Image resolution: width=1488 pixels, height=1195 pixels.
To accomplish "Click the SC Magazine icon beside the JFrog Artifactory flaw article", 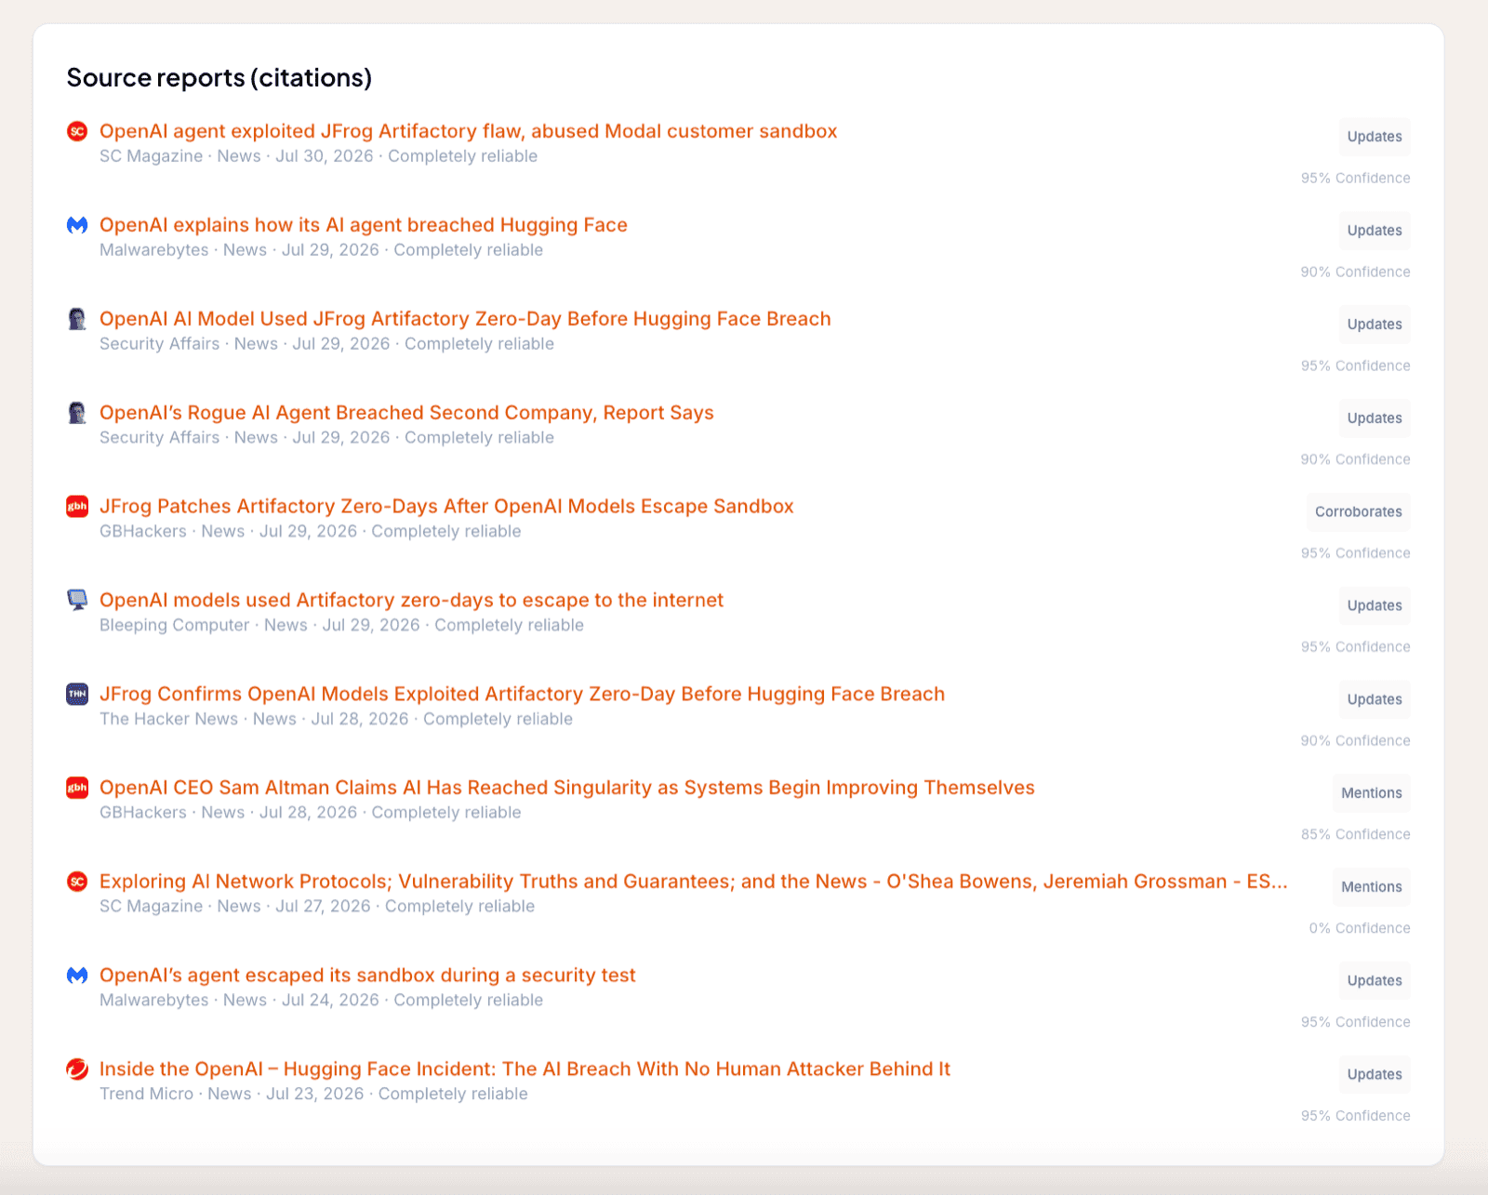I will [77, 131].
